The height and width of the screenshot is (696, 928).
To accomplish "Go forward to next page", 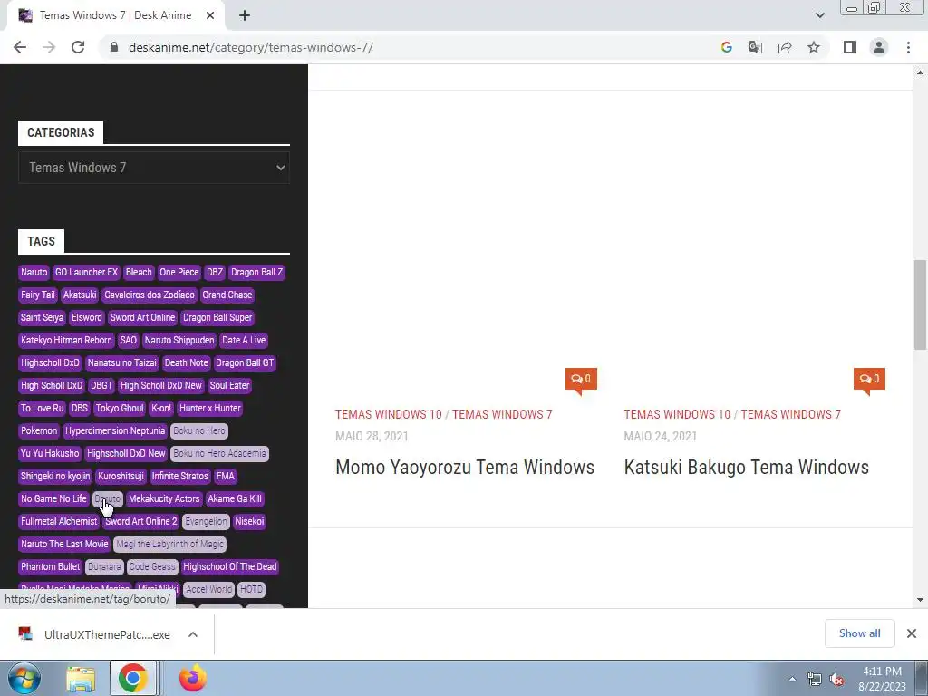I will point(49,47).
